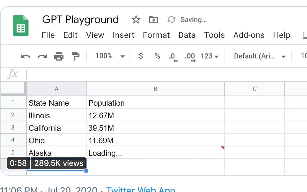The width and height of the screenshot is (307, 192).
Task: Open the View menu
Action: pos(95,35)
